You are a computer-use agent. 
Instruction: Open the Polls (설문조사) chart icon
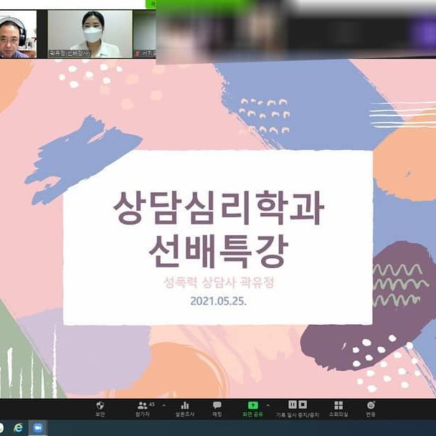185,406
